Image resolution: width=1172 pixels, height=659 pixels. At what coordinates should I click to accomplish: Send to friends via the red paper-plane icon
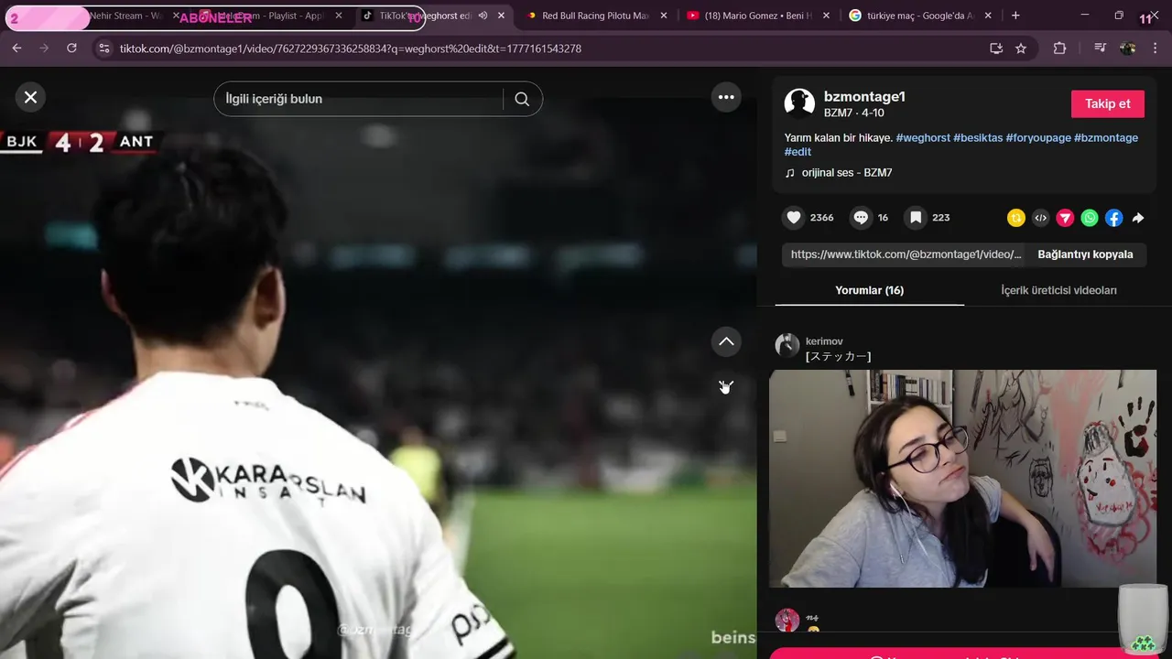1065,218
